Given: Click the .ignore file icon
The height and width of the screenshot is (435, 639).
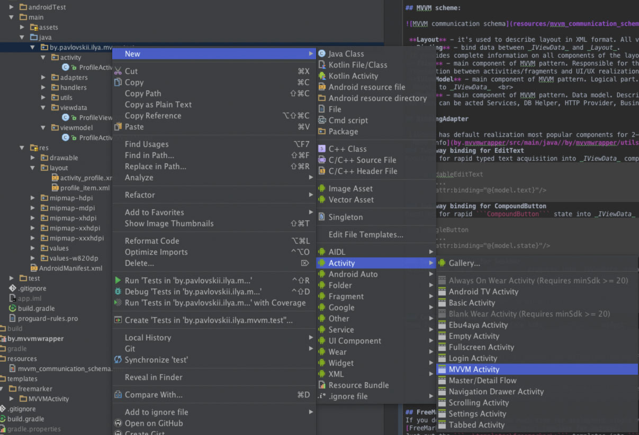Looking at the screenshot, I should click(x=321, y=396).
